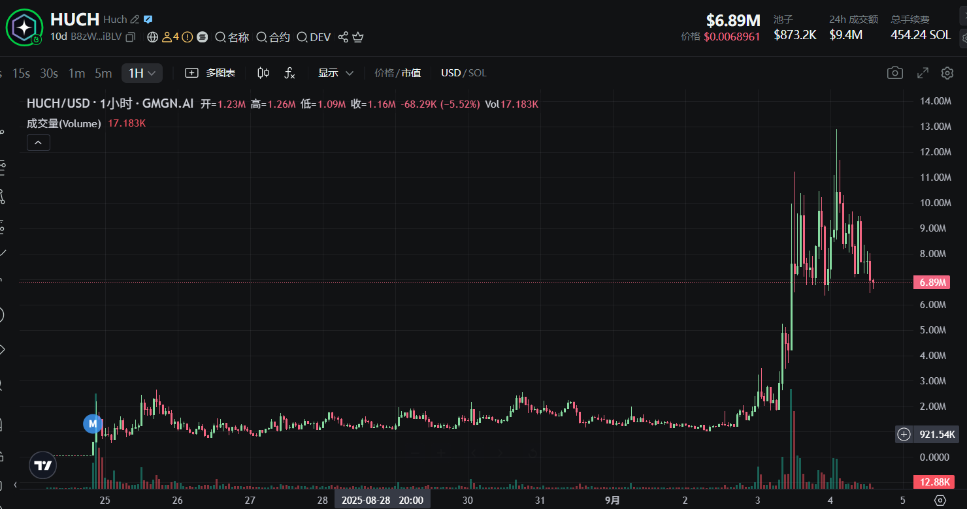The width and height of the screenshot is (967, 509).
Task: Open the website globe icon
Action: pyautogui.click(x=153, y=37)
